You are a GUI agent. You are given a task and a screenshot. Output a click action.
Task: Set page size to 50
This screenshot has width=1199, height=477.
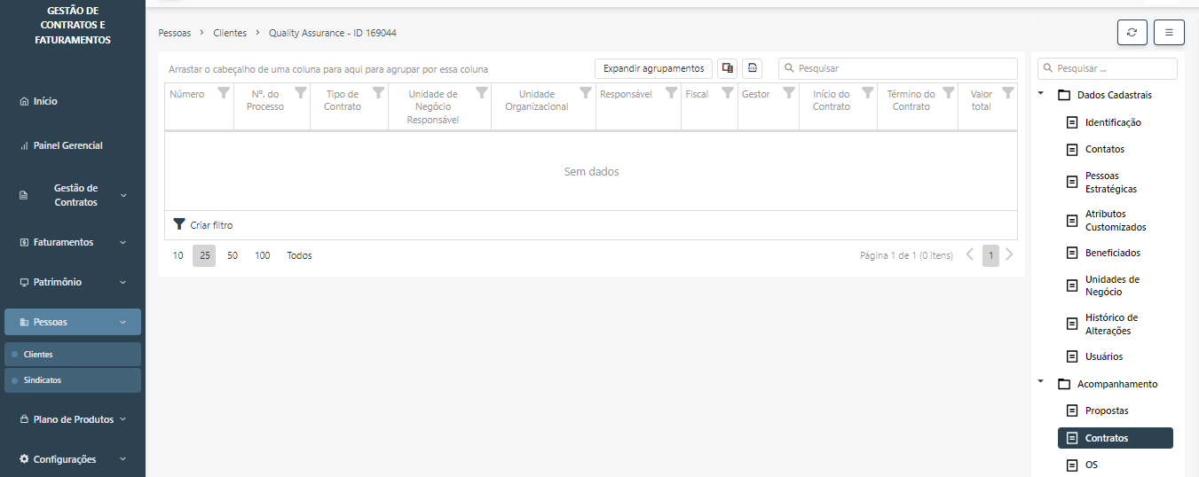(x=233, y=255)
